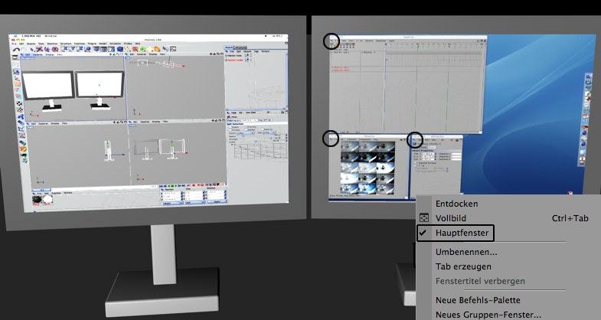Screen dimensions: 601x320
Task: Click the red X tool icon in toolbar
Action: [x=39, y=50]
